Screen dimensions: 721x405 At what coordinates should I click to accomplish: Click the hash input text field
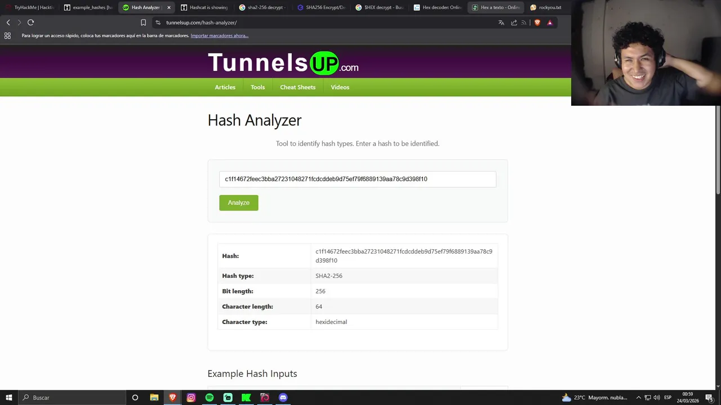point(358,179)
